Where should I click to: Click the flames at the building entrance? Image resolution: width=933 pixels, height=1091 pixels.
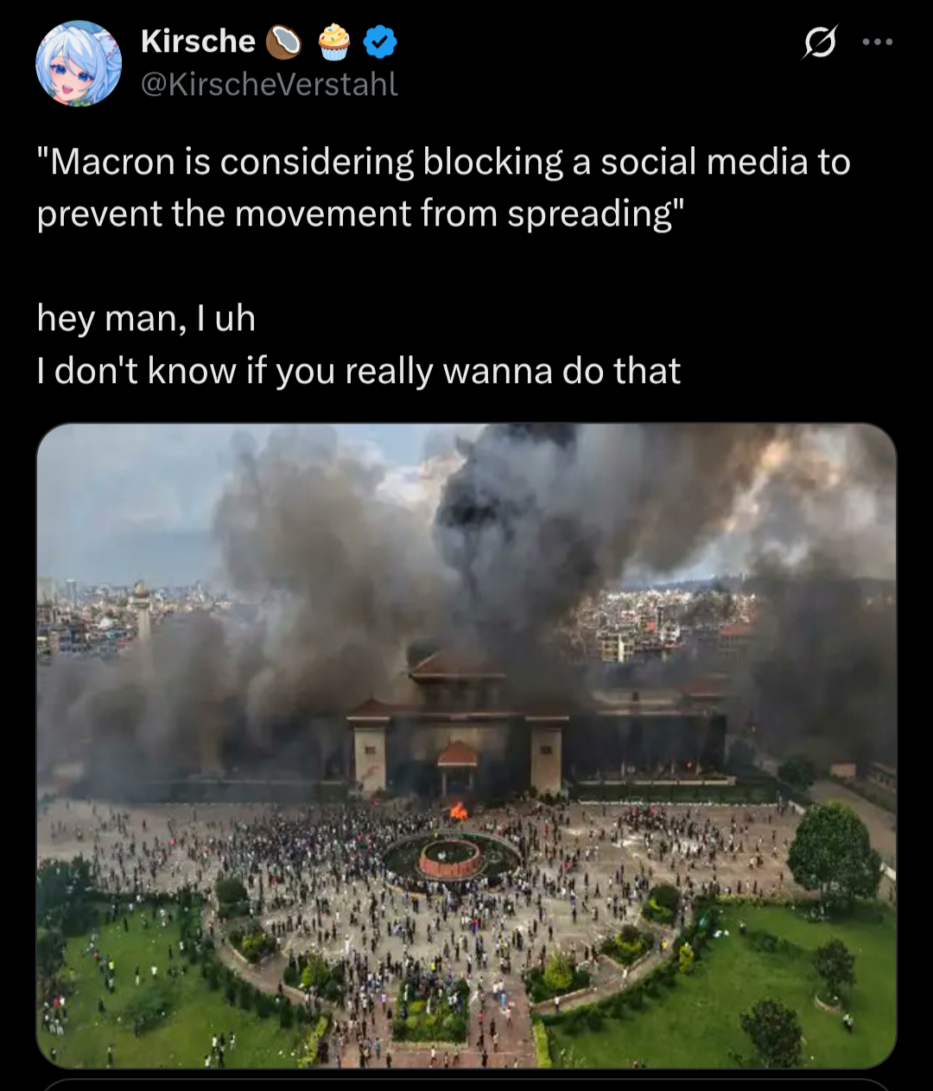point(458,811)
